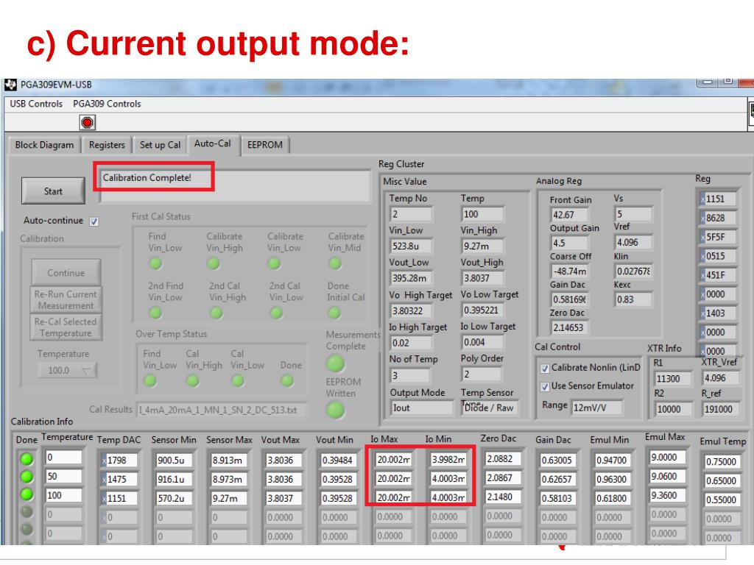Click the TI logo icon in the title bar
The height and width of the screenshot is (565, 754).
(x=10, y=85)
